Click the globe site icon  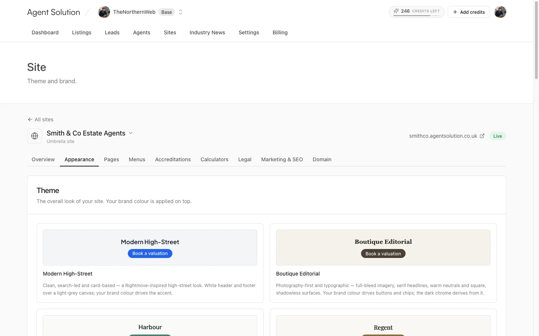click(x=34, y=136)
